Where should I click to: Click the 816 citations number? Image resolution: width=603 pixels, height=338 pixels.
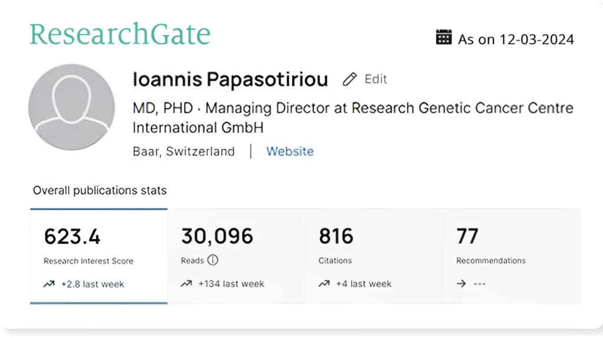[x=336, y=236]
